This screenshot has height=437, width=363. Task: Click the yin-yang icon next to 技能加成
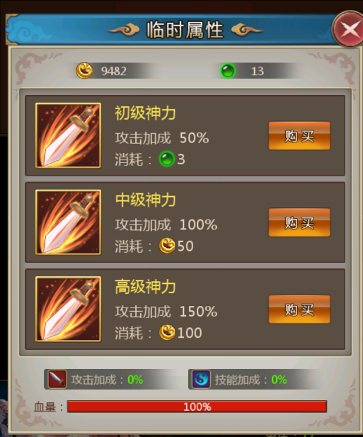pos(201,380)
